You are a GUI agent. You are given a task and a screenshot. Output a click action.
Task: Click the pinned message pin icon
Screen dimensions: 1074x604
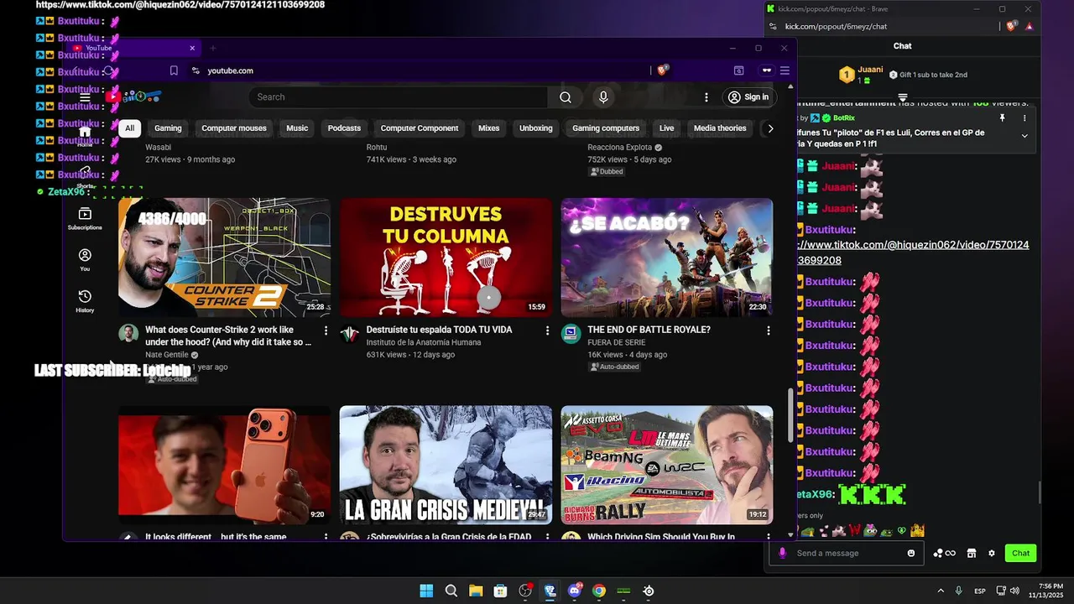point(1002,118)
